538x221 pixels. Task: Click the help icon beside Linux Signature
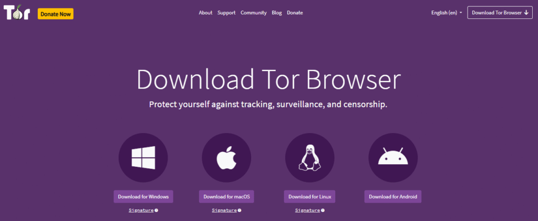(x=323, y=210)
